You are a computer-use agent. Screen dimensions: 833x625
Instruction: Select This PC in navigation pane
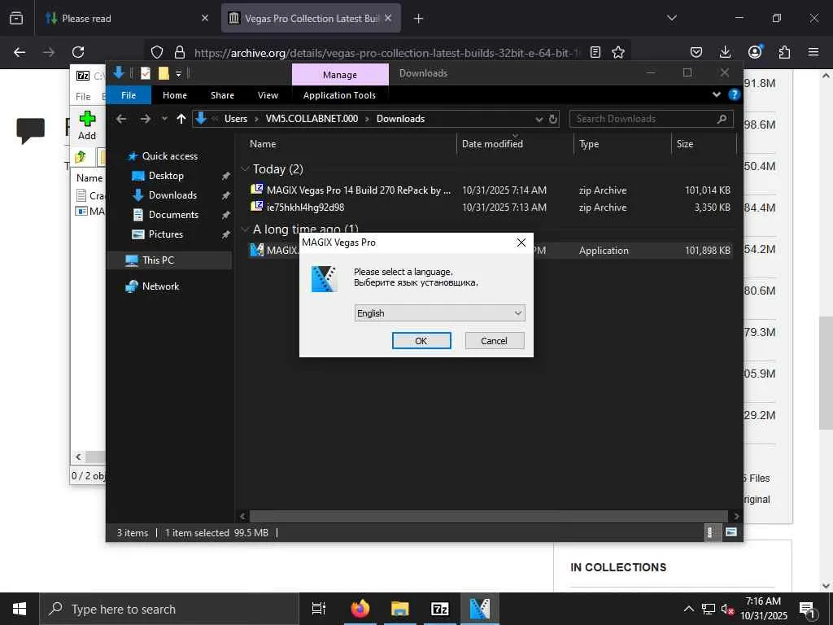pyautogui.click(x=158, y=260)
